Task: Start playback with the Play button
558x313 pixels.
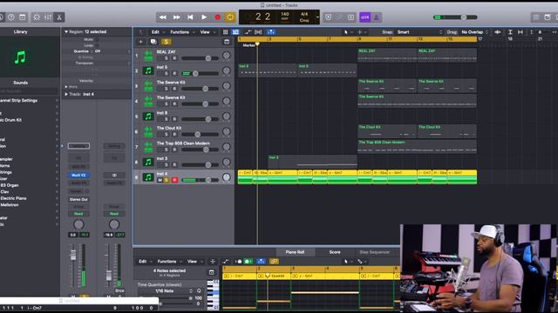Action: (x=204, y=17)
